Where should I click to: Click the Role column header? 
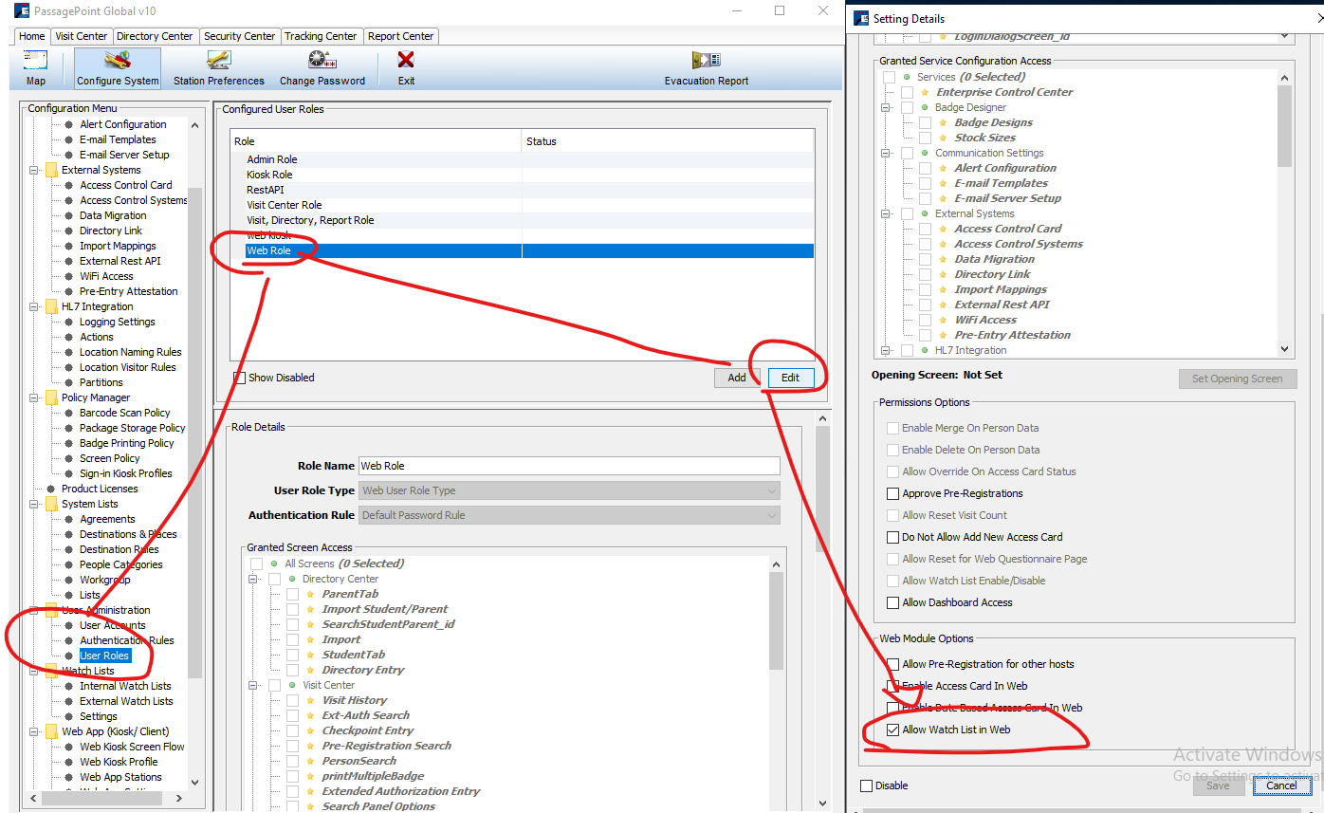pos(377,141)
